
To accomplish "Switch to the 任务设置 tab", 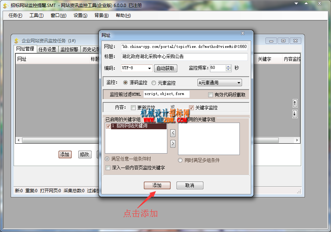I will point(47,49).
